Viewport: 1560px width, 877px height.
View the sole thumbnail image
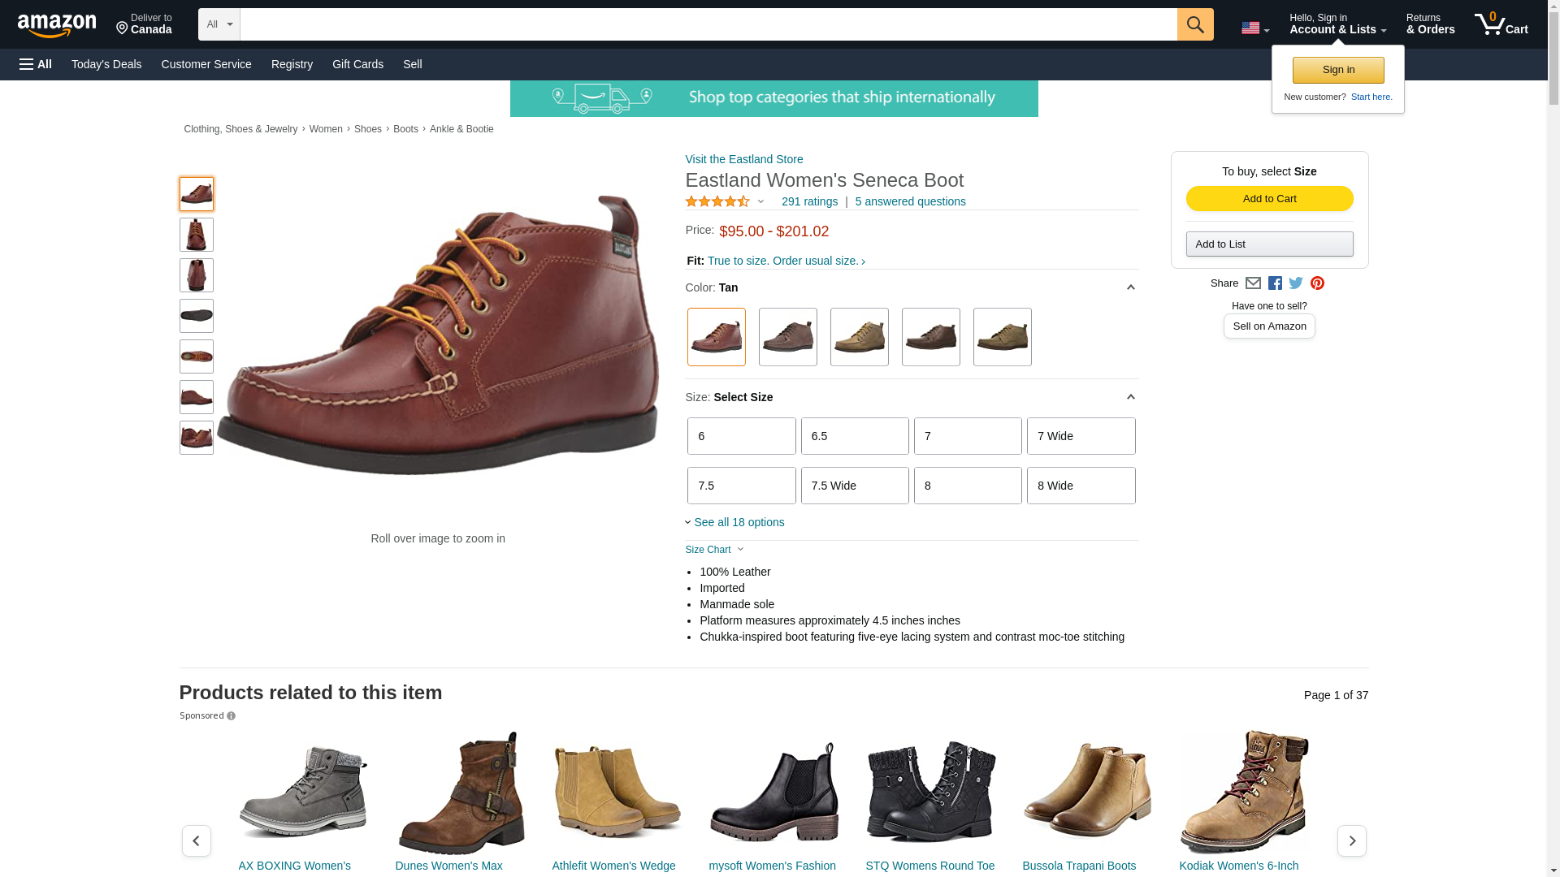(197, 316)
